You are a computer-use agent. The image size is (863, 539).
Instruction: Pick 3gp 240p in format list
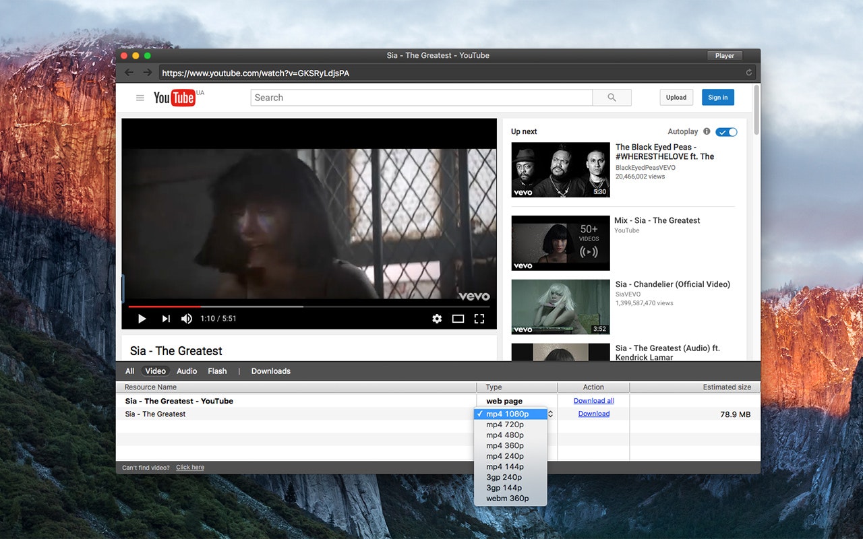(504, 477)
